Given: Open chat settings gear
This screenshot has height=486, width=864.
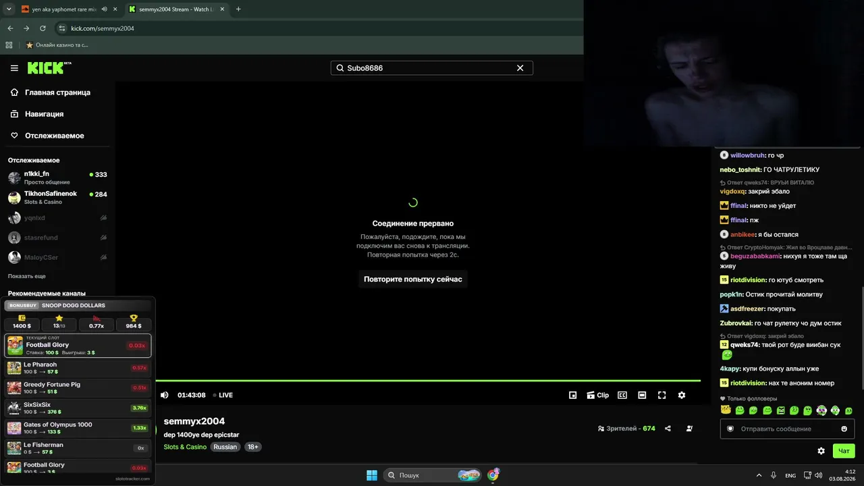Looking at the screenshot, I should click(821, 451).
